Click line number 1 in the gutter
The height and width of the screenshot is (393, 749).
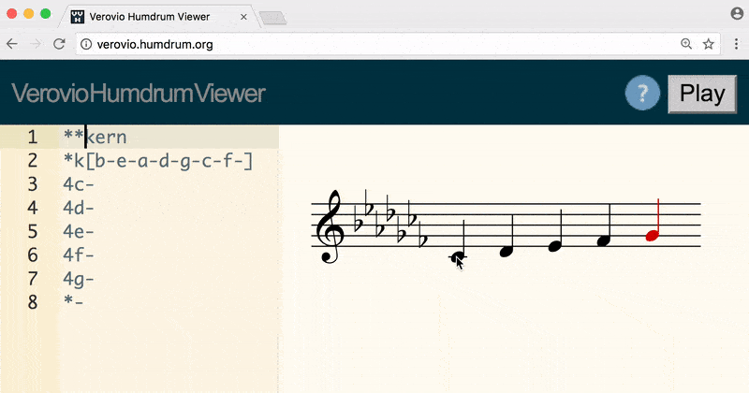click(33, 137)
